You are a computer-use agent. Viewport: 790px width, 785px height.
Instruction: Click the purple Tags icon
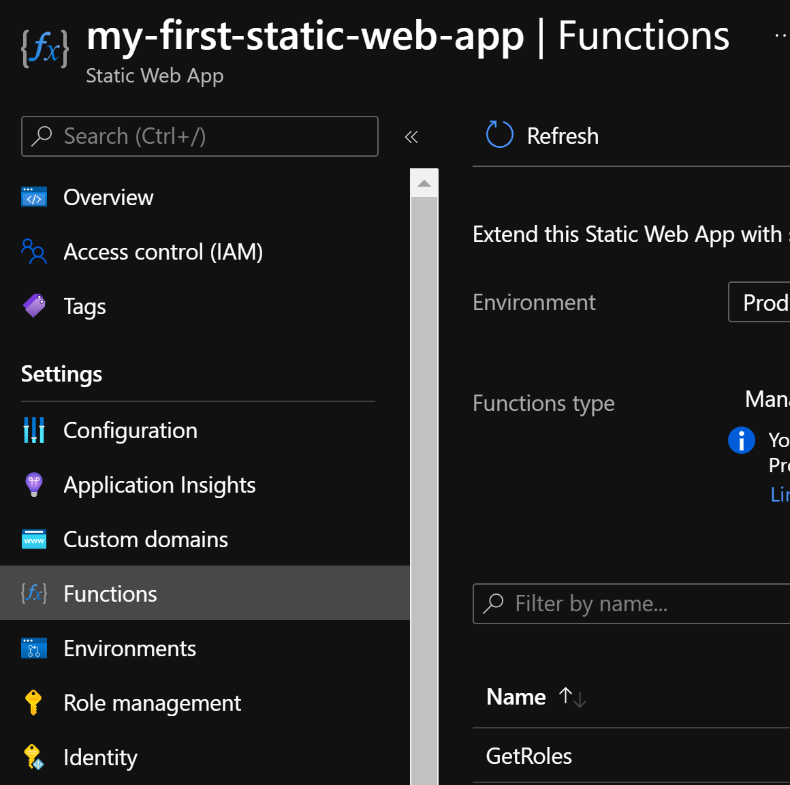[x=34, y=306]
